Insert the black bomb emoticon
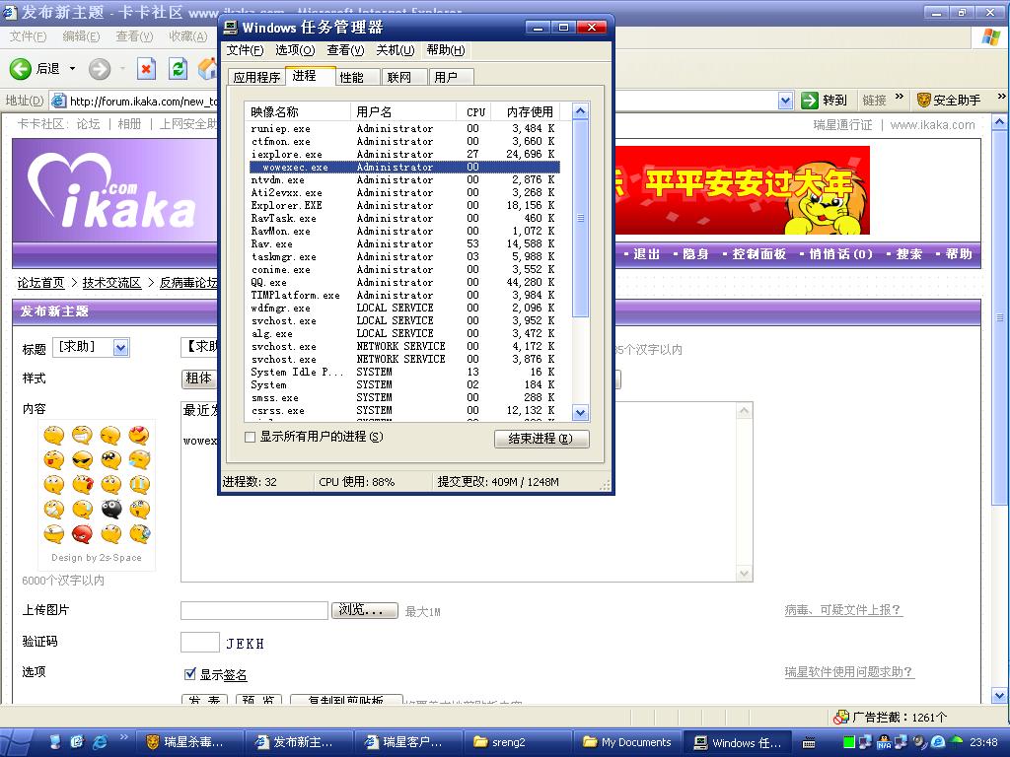Screen dimensions: 1010x757 pos(110,509)
